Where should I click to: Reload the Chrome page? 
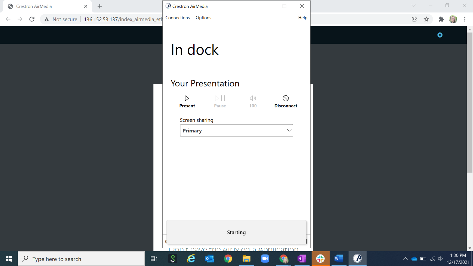(32, 19)
